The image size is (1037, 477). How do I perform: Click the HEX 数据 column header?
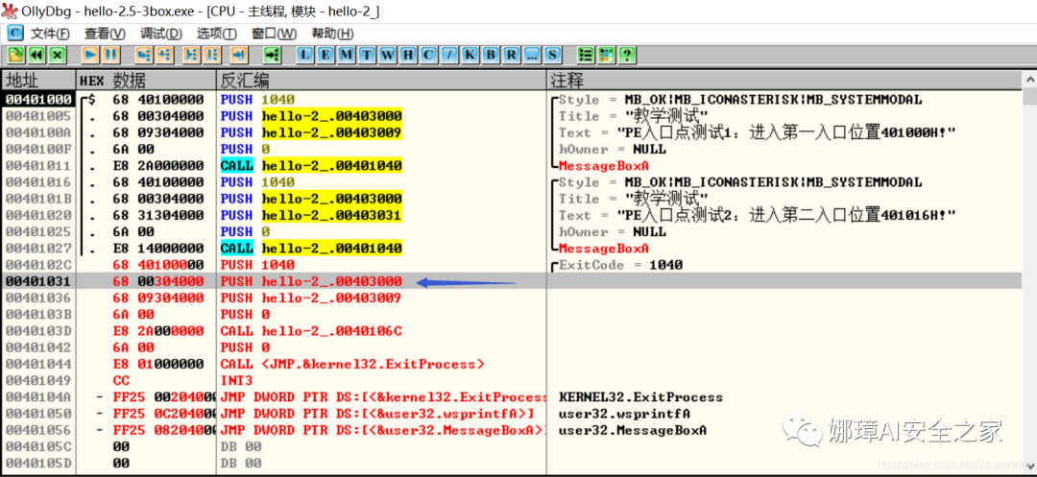tap(146, 81)
